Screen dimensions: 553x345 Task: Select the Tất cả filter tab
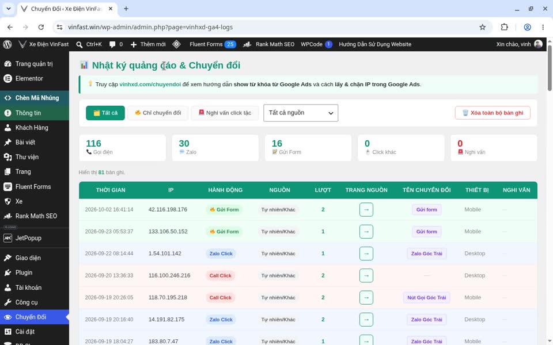click(105, 113)
